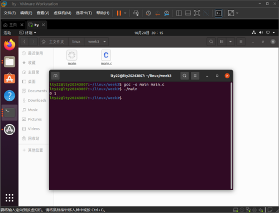Search in terminal window
The width and height of the screenshot is (279, 213).
[185, 76]
